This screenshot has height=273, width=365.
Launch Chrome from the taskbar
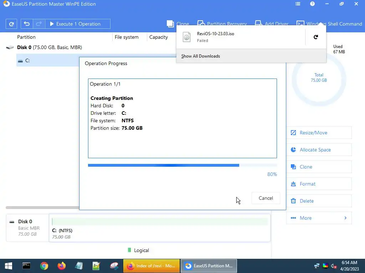[44, 266]
